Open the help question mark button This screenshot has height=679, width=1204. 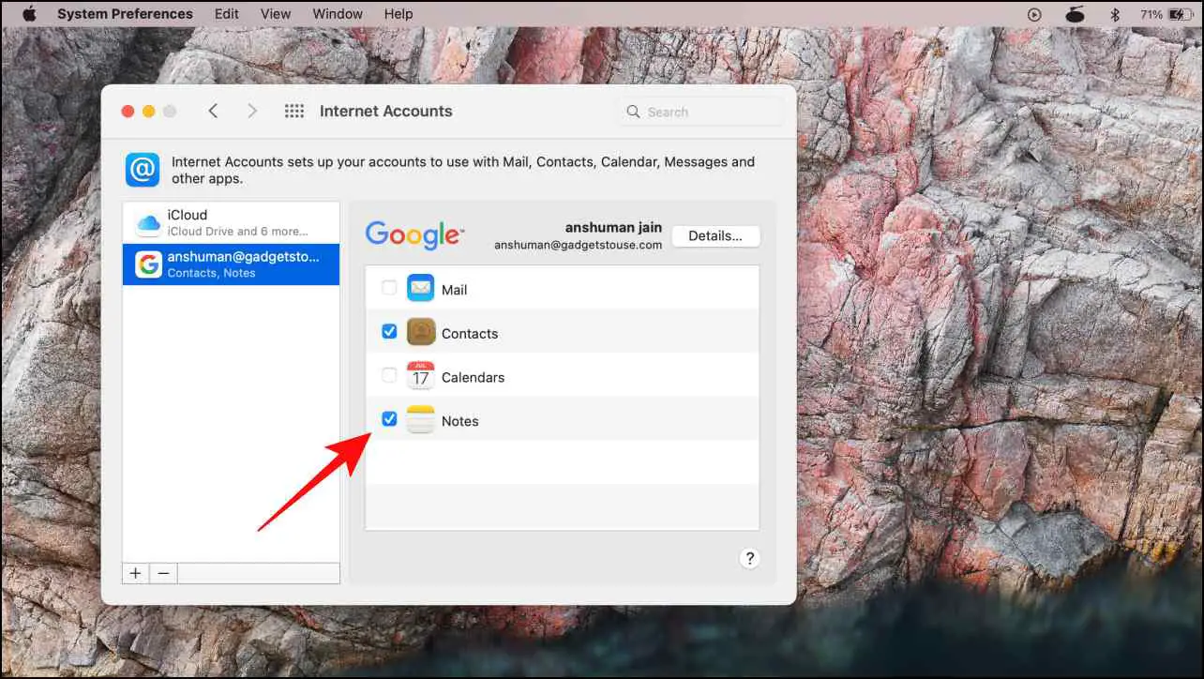pyautogui.click(x=749, y=558)
